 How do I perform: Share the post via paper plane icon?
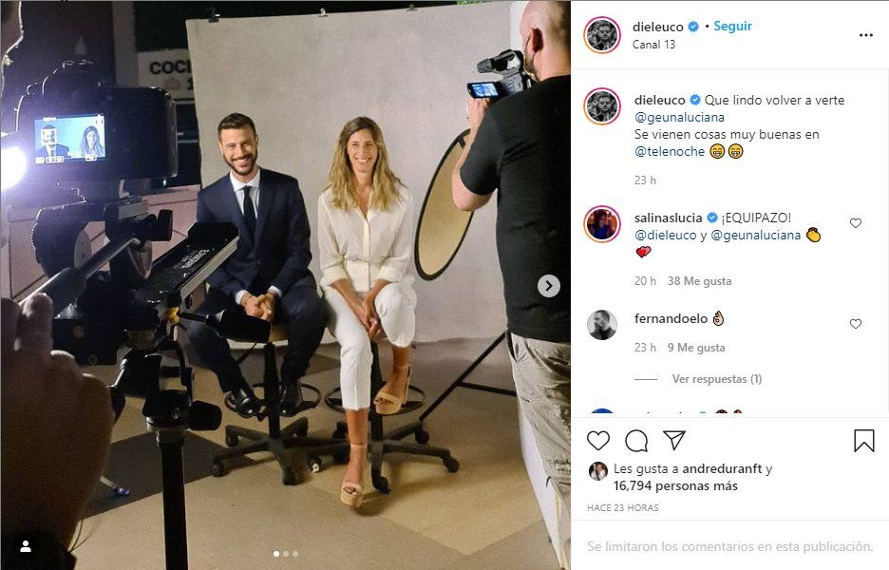674,440
